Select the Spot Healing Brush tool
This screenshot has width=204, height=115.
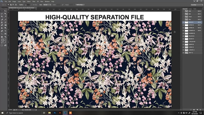click(2, 20)
